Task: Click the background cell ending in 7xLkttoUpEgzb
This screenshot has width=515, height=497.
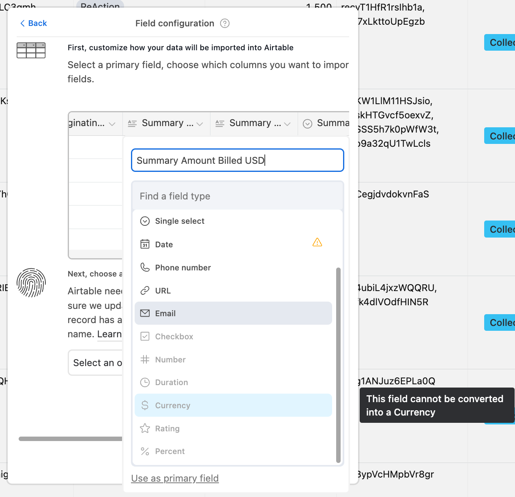Action: [x=391, y=21]
